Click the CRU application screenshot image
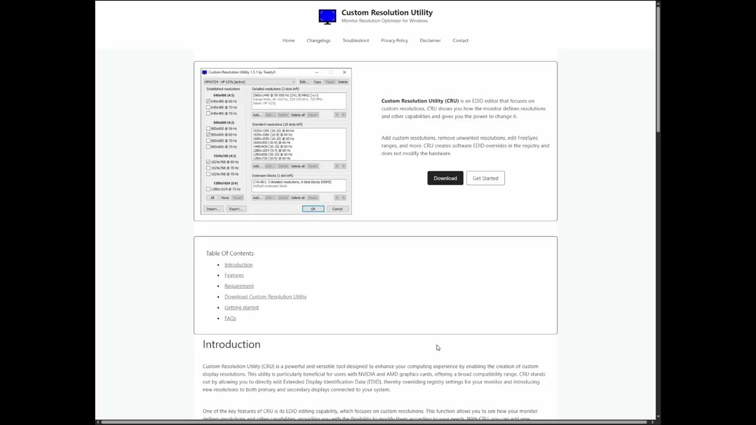This screenshot has height=425, width=756. 276,141
